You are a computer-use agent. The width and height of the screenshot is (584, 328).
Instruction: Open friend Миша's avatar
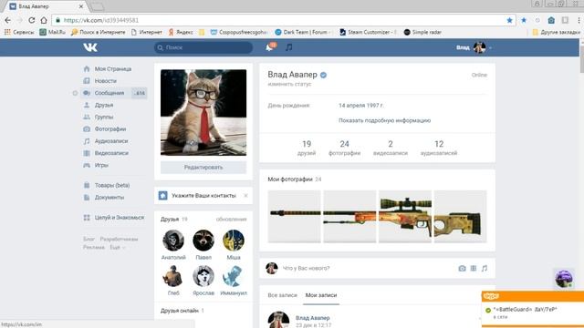(x=234, y=241)
